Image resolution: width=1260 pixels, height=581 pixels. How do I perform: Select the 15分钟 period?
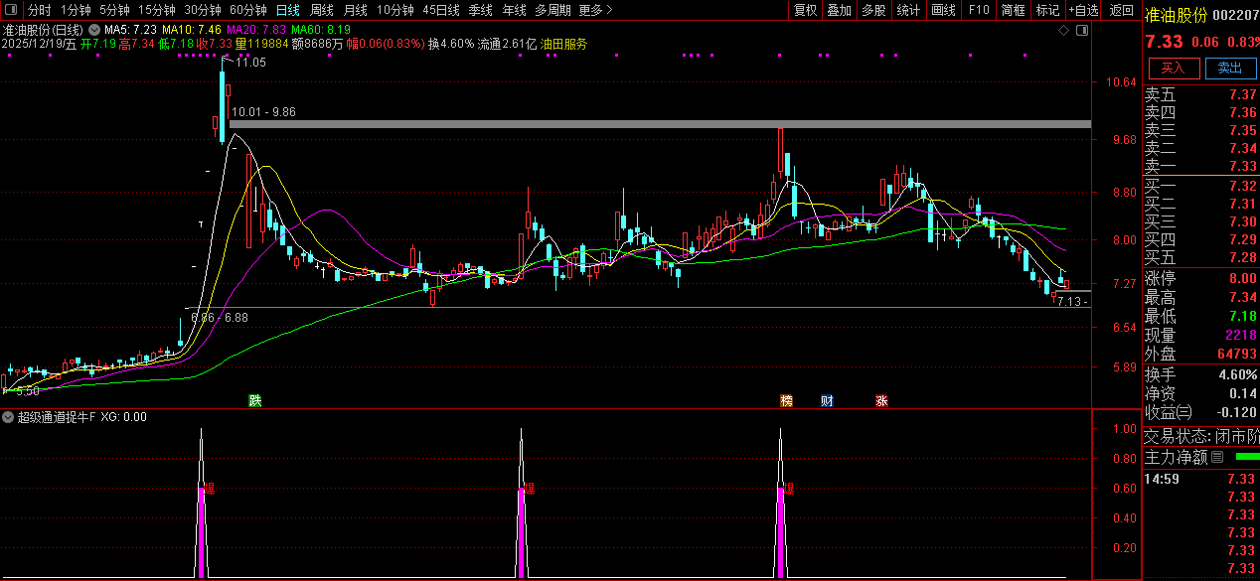pyautogui.click(x=156, y=10)
